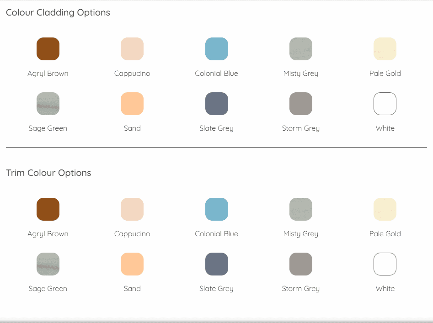Viewport: 433px width, 323px height.
Task: Select Agryl Brown trim colour swatch
Action: (48, 209)
